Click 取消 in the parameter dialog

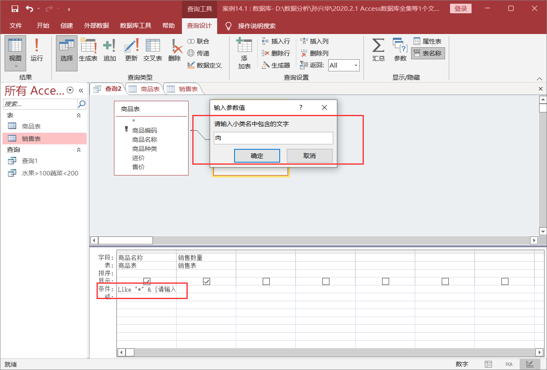point(310,156)
